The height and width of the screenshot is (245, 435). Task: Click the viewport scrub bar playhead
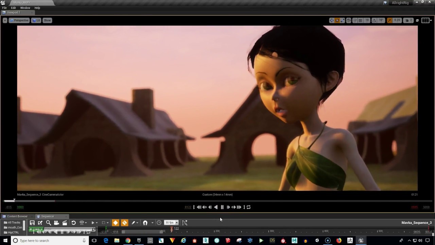[x=14, y=200]
